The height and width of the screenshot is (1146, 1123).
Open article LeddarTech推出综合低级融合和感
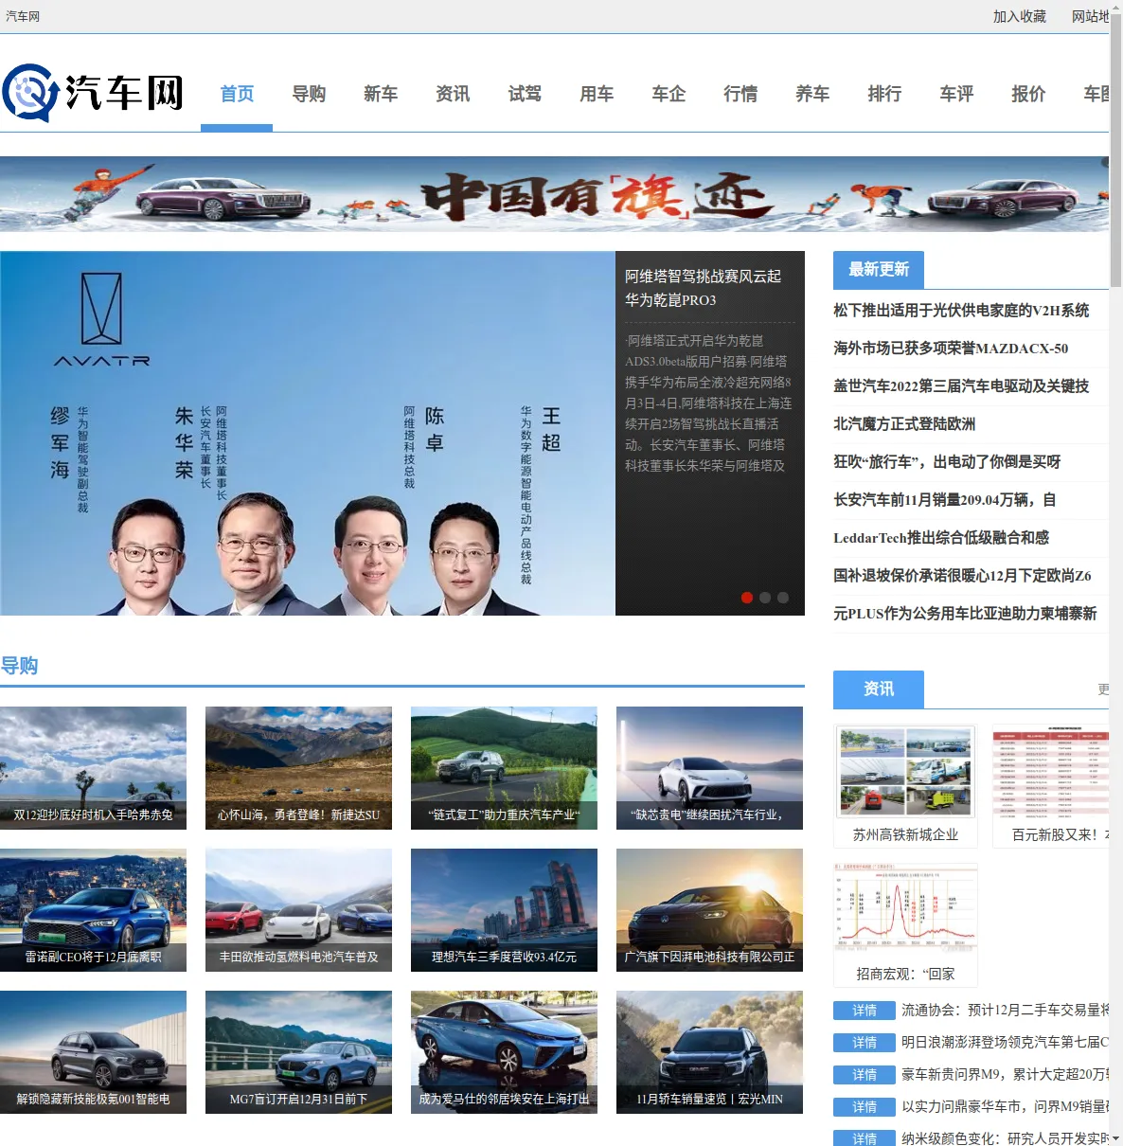pyautogui.click(x=941, y=538)
